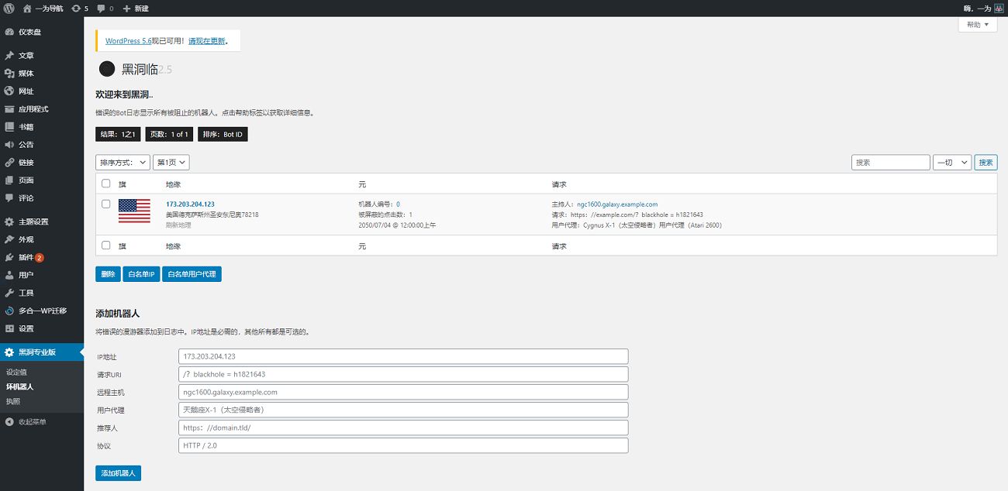Open the 设定值 submenu item
This screenshot has height=491, width=1008.
point(16,372)
